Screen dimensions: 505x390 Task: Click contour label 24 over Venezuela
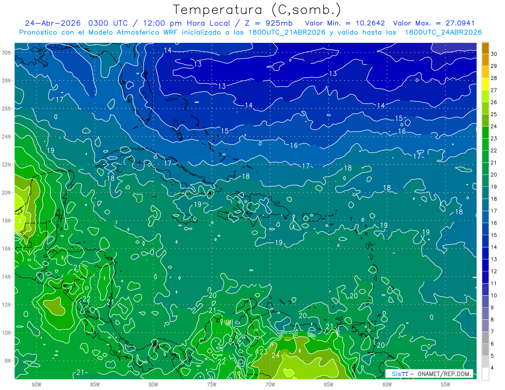point(276,355)
